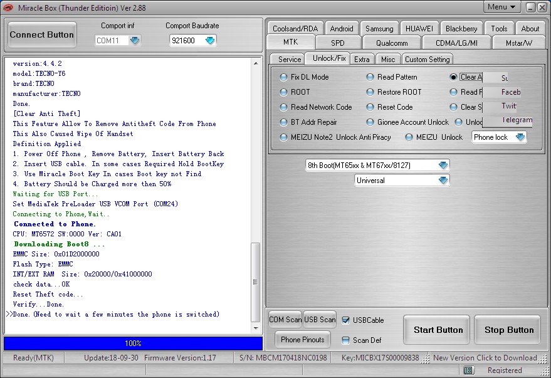Viewport: 551px width, 378px height.
Task: Click the log panel scrollbar thumb
Action: coord(256,282)
